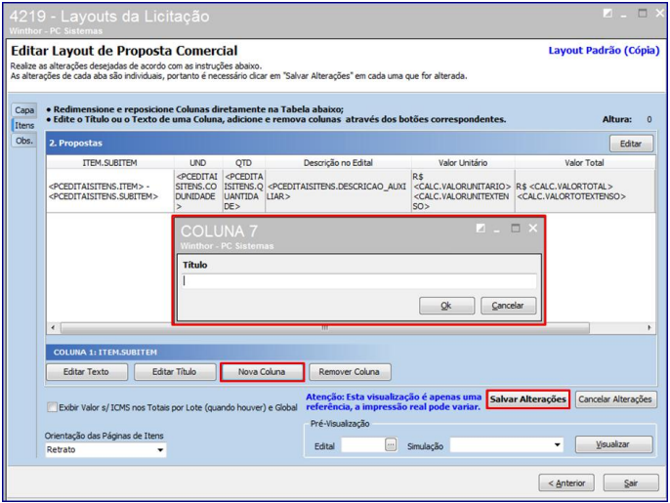Click the horizontal scrollbar thumb
The image size is (670, 503).
(x=324, y=328)
